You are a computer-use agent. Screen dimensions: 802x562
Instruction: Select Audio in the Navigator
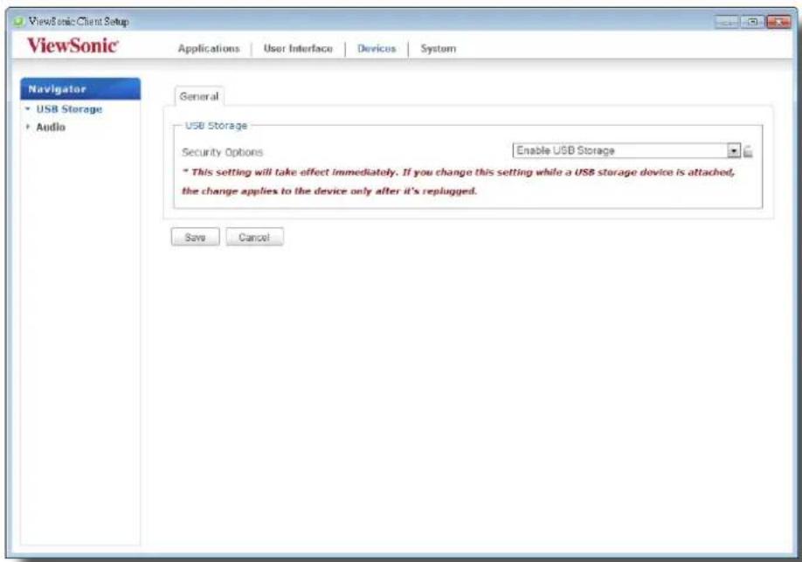(51, 127)
